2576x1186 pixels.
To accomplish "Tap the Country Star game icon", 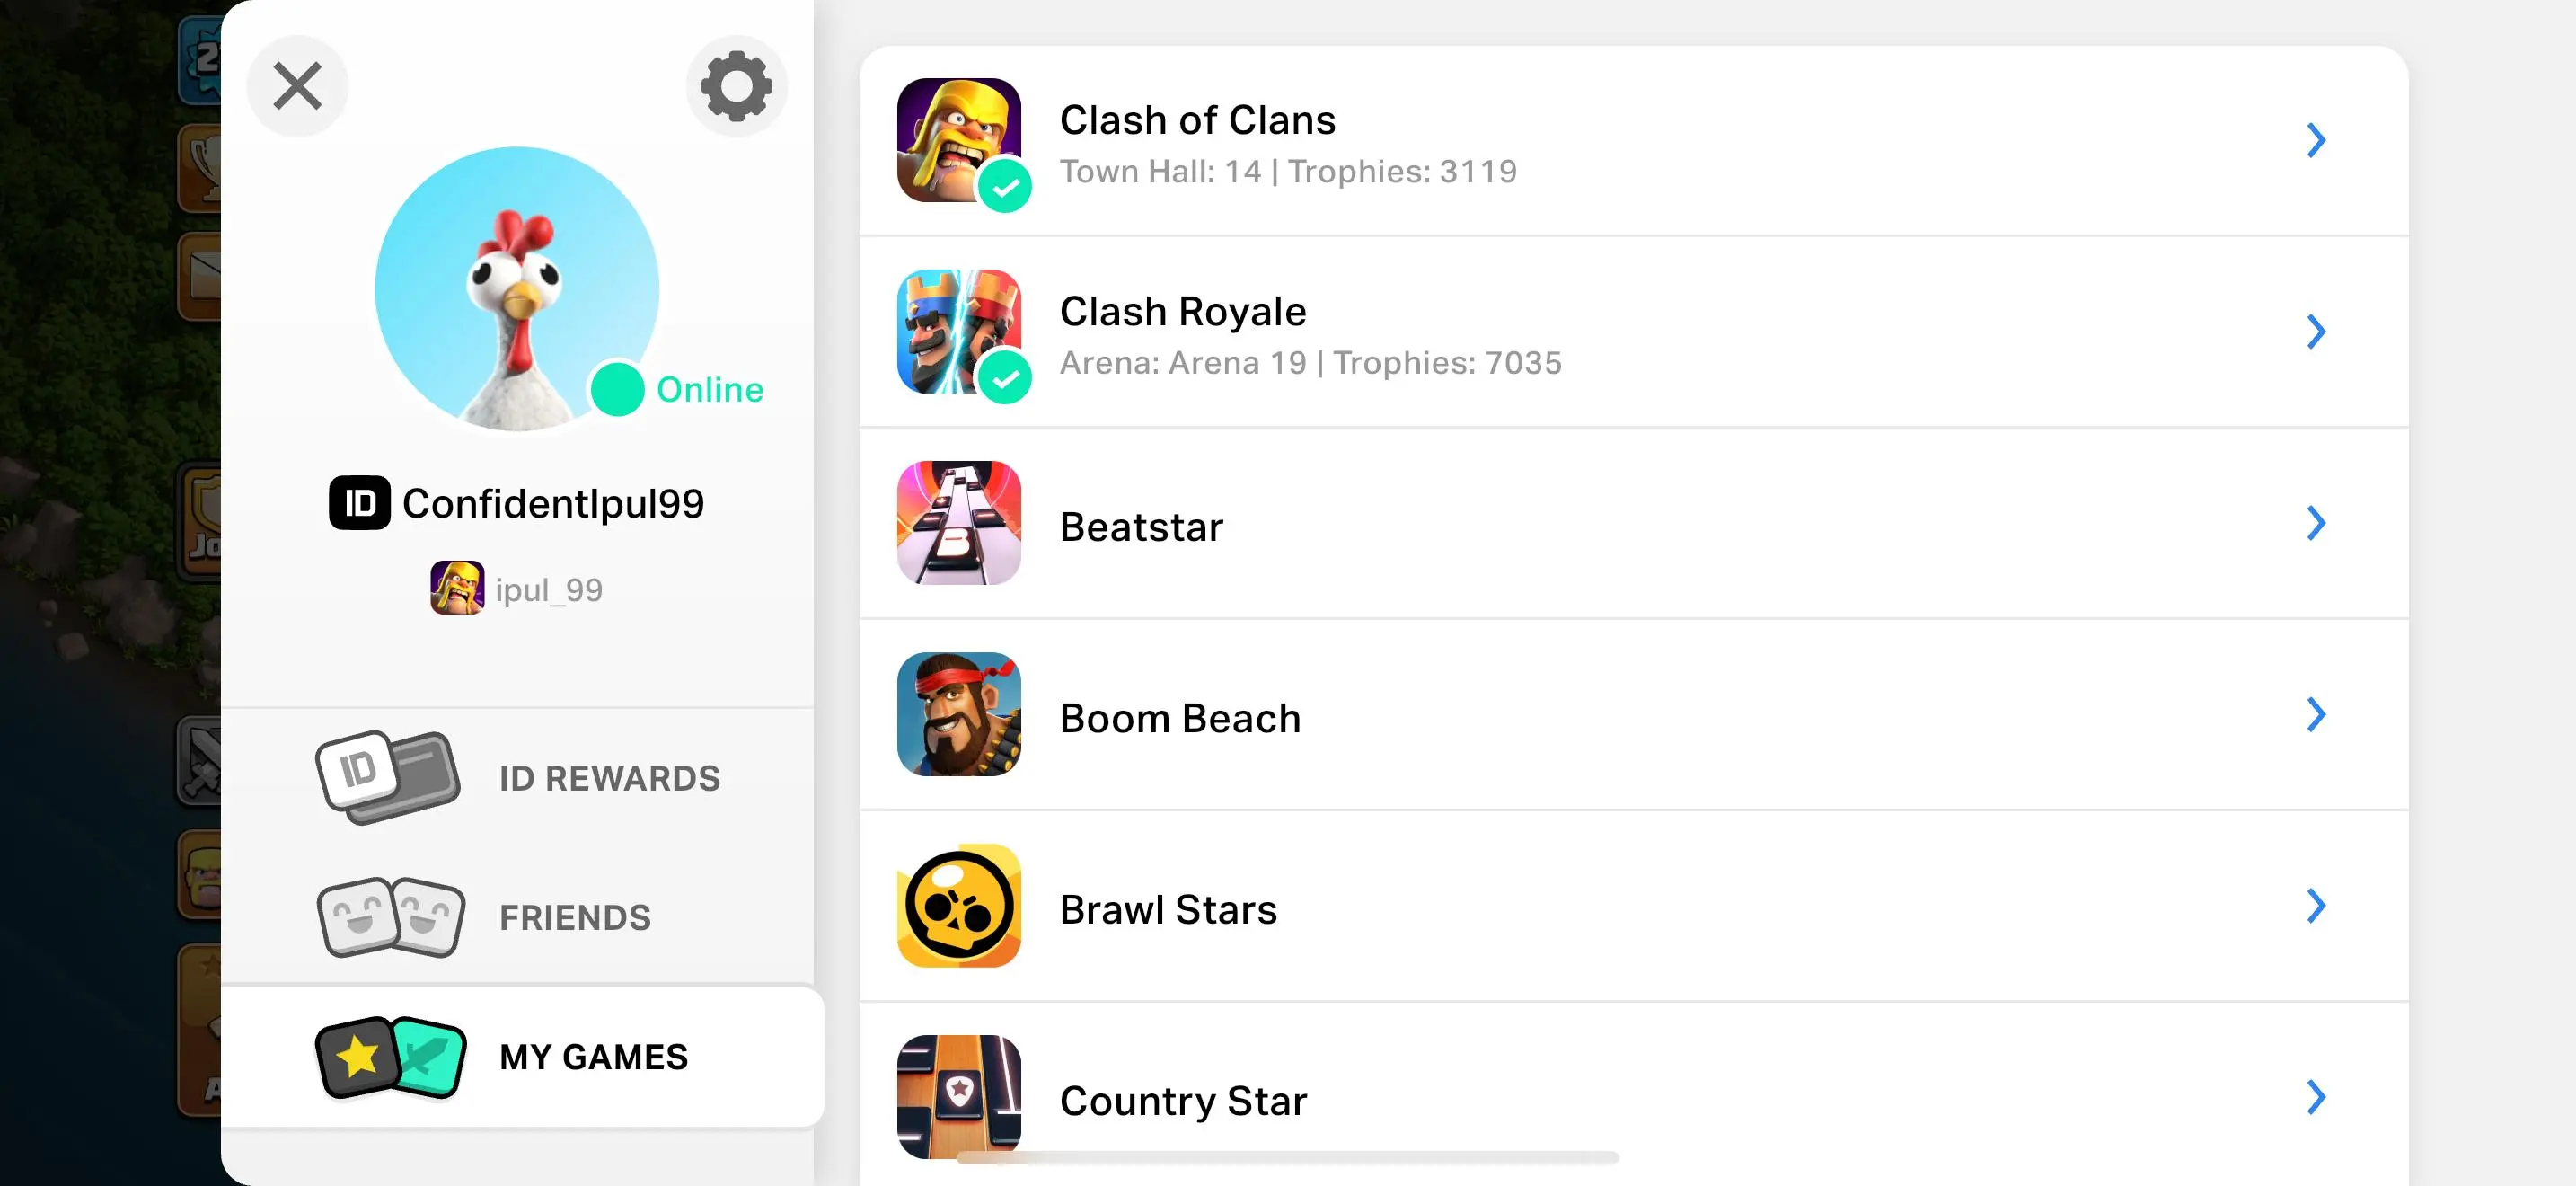I will tap(958, 1095).
